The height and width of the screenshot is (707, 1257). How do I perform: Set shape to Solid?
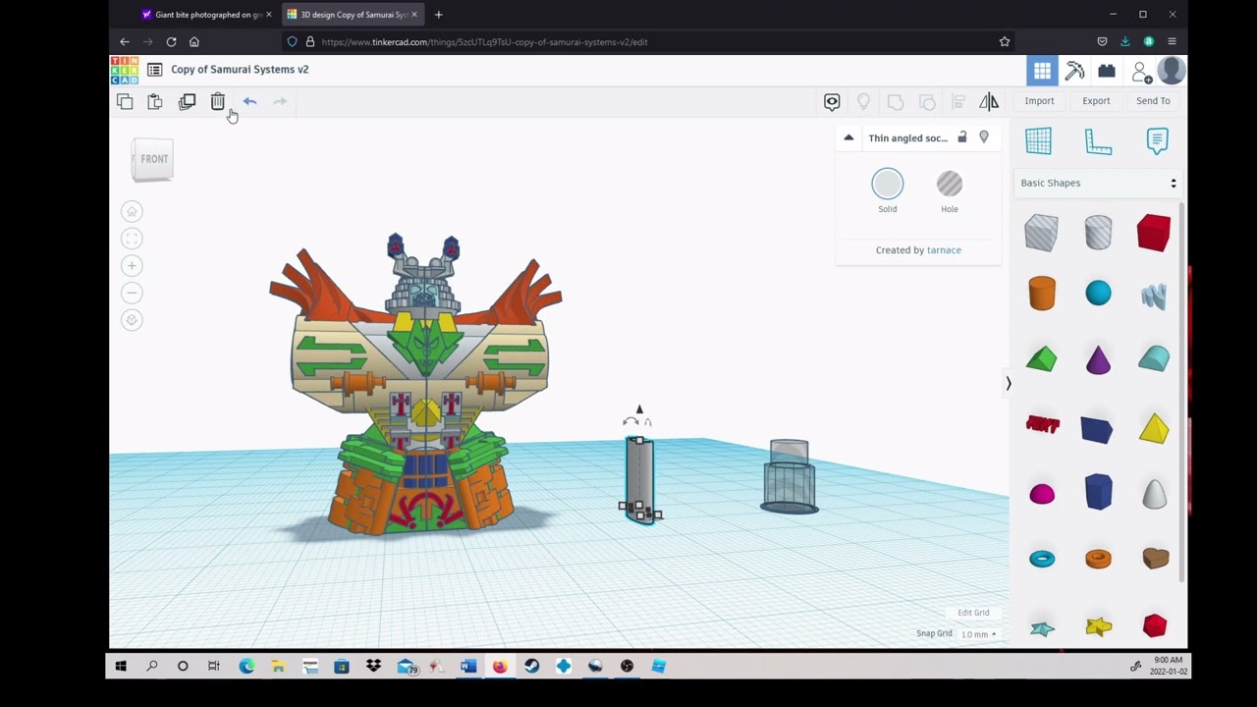888,191
